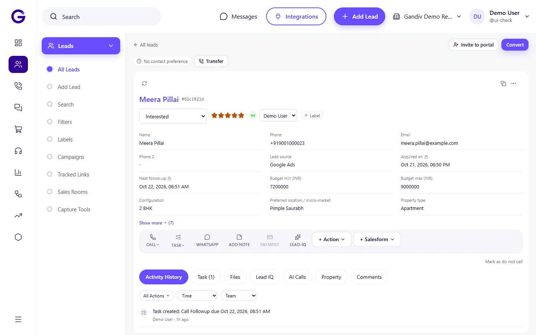Open the Demo User assignee dropdown
536x335 pixels.
coord(278,116)
